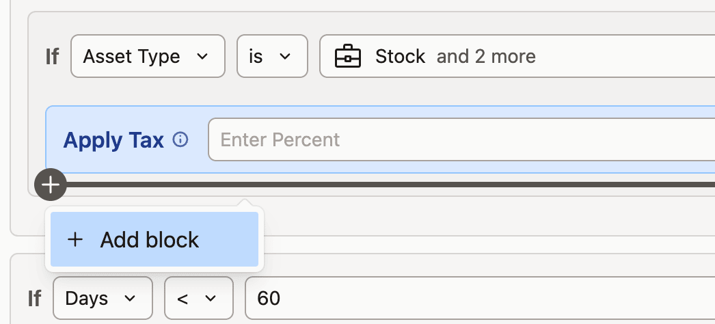Click the horizontal insertion line divider
Image resolution: width=715 pixels, height=324 pixels.
tap(391, 185)
